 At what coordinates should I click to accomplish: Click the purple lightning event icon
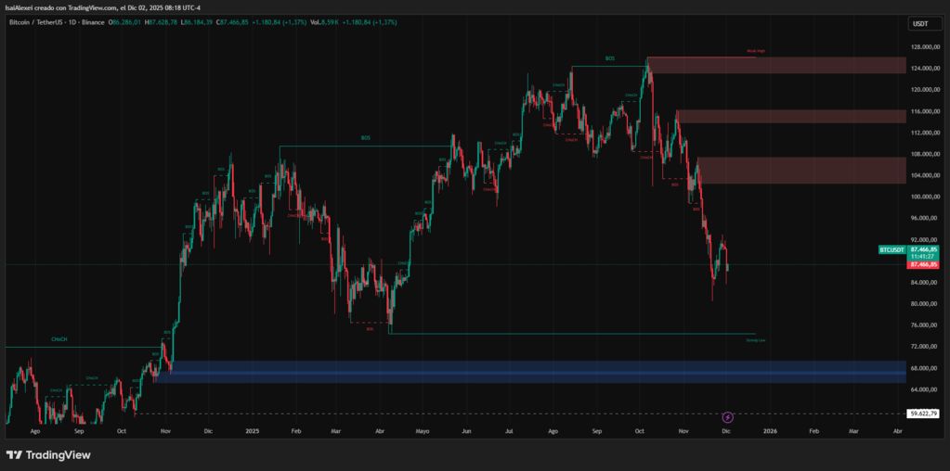coord(728,417)
